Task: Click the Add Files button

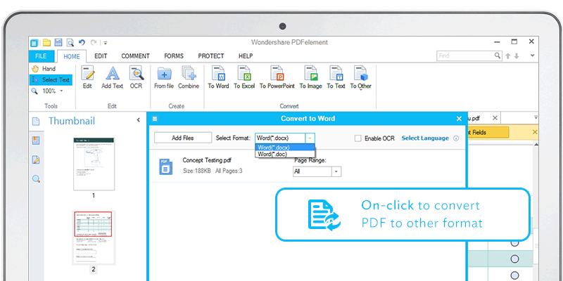Action: pos(183,138)
